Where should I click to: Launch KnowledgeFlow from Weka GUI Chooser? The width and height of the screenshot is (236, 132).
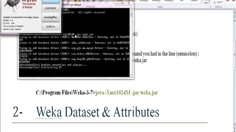coord(51,17)
